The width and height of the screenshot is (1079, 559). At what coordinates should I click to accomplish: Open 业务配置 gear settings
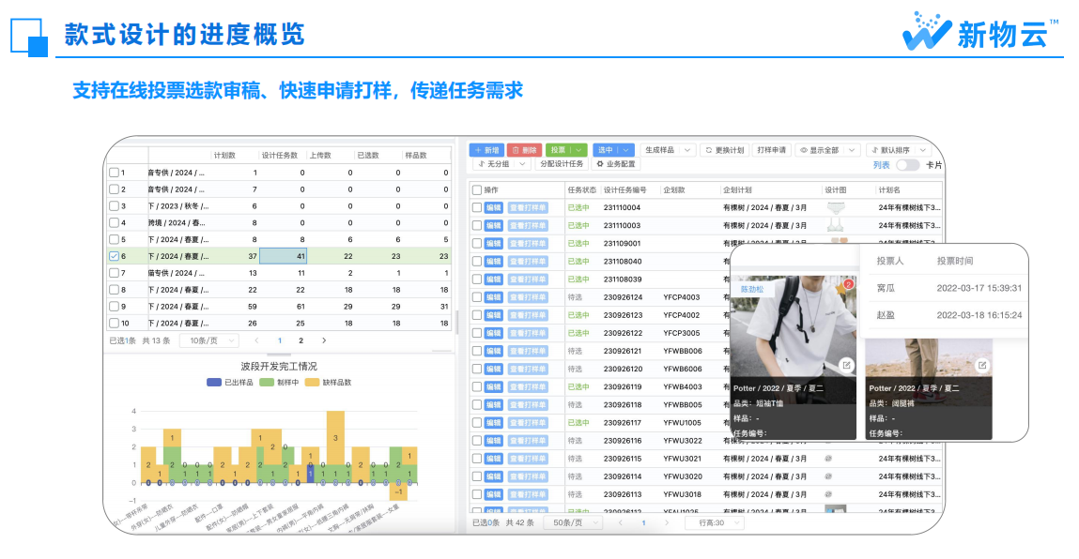616,164
